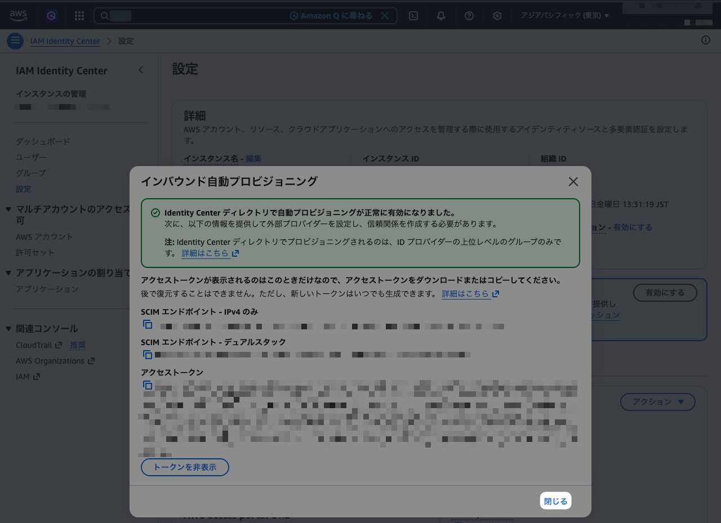The width and height of the screenshot is (721, 523).
Task: Close the inbound provisioning dialog with X
Action: 573,182
